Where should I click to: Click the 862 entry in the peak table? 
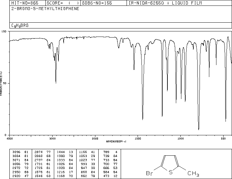pyautogui.click(x=84, y=176)
